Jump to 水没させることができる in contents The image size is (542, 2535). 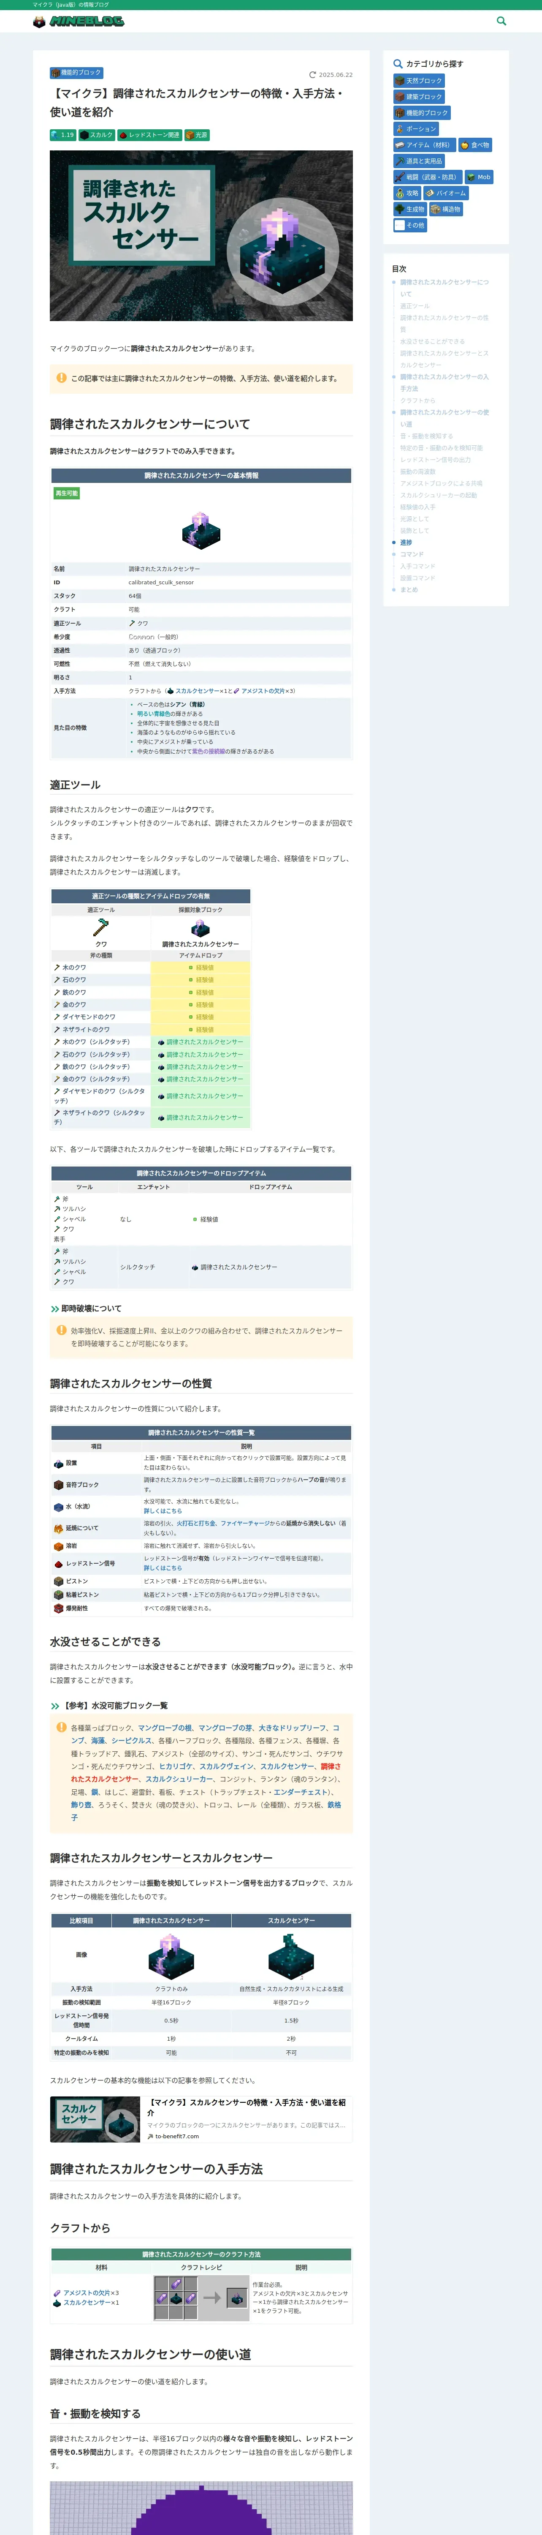coord(432,341)
